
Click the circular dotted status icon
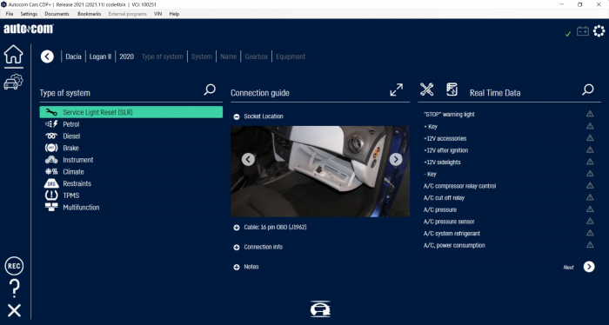[599, 31]
